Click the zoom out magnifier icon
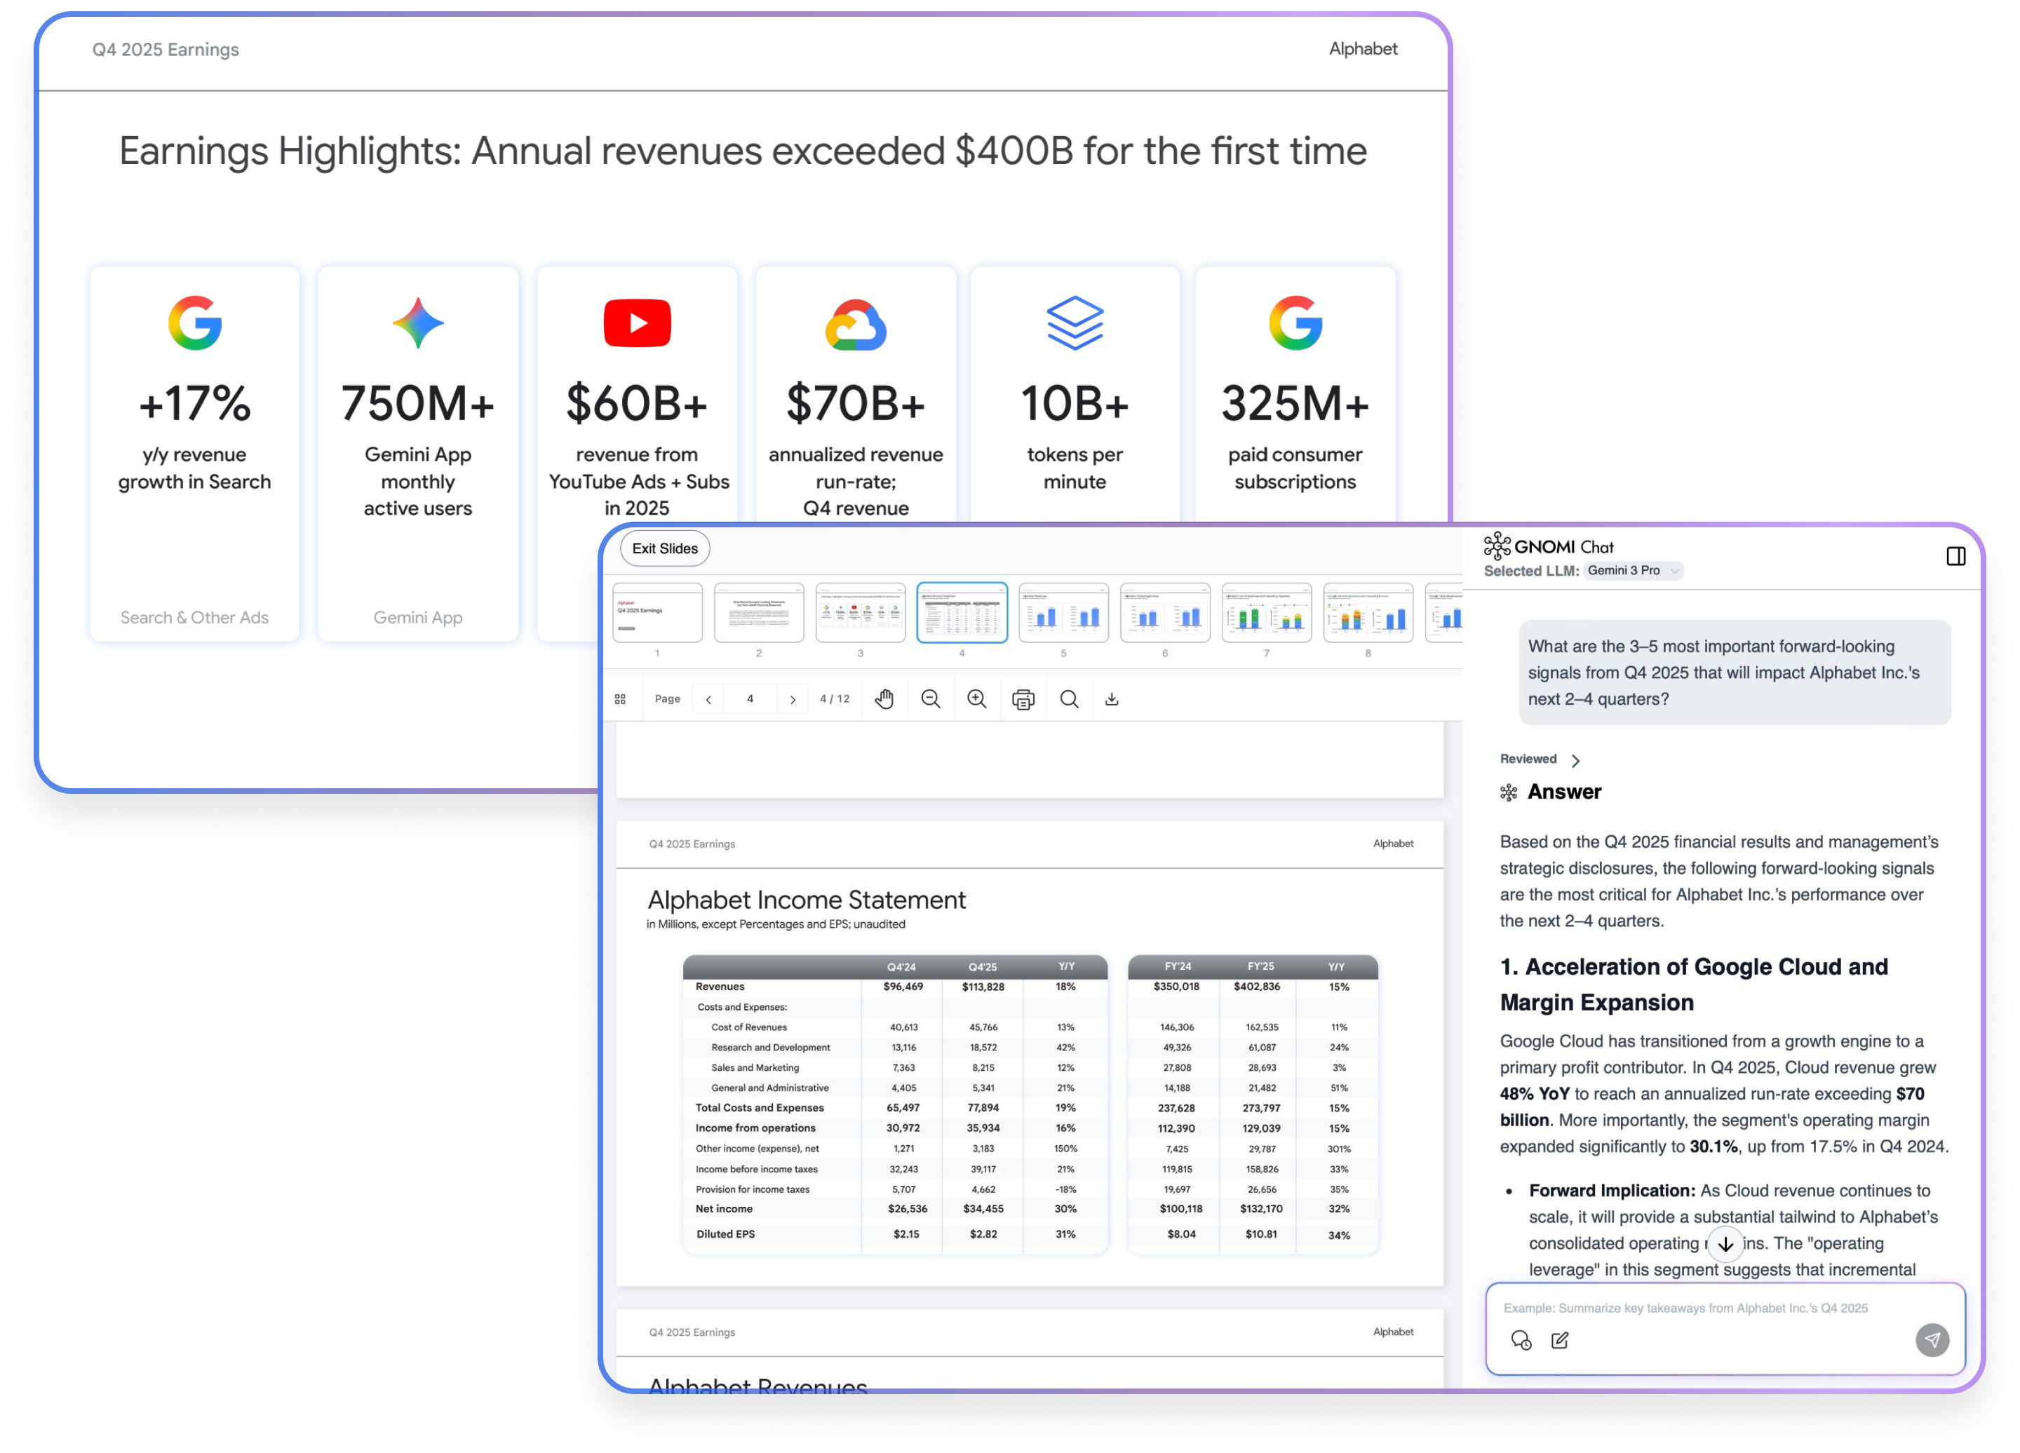 click(930, 699)
